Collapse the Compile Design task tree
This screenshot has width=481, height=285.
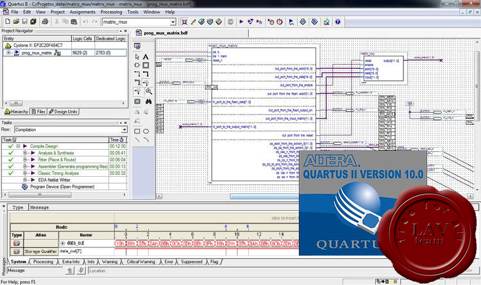pos(19,146)
